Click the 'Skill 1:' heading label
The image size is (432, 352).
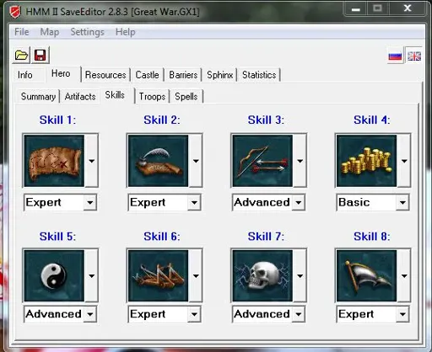[57, 120]
